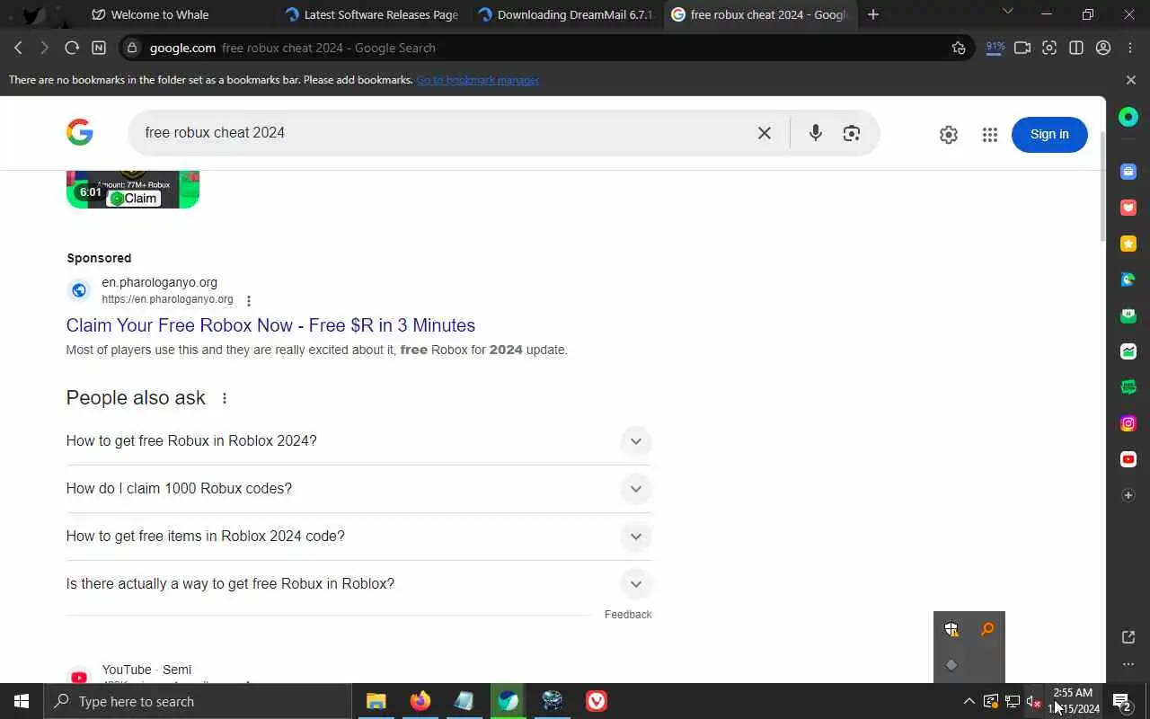
Task: Open the 6:01 Claim video thumbnail
Action: (133, 190)
